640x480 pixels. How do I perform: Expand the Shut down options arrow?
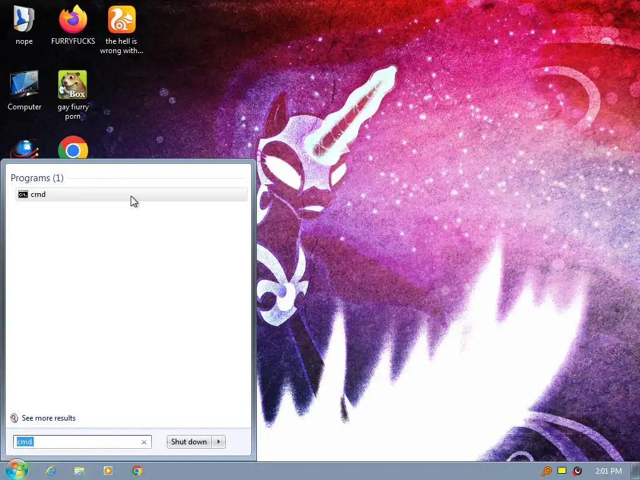(x=218, y=442)
